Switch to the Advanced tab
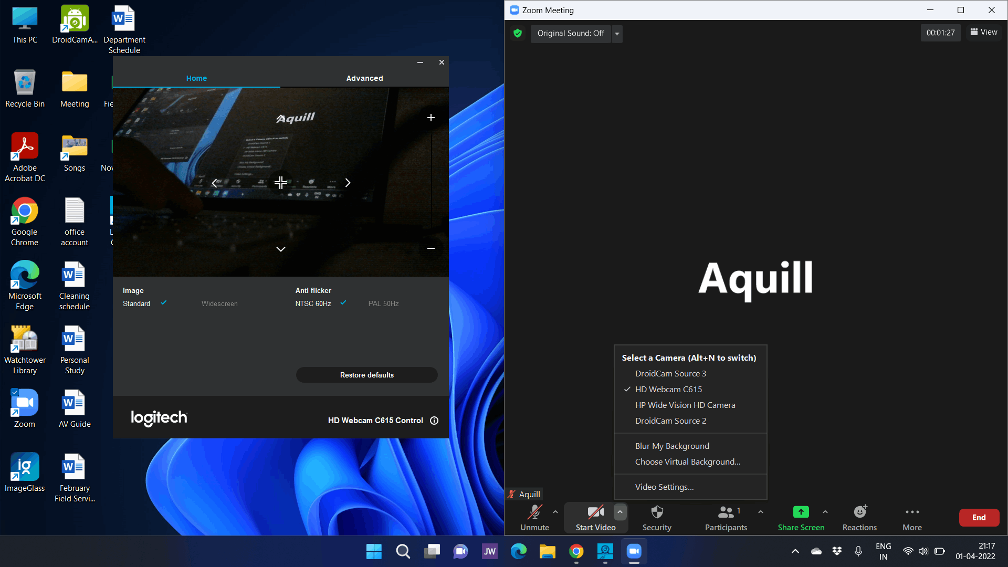 pos(364,78)
